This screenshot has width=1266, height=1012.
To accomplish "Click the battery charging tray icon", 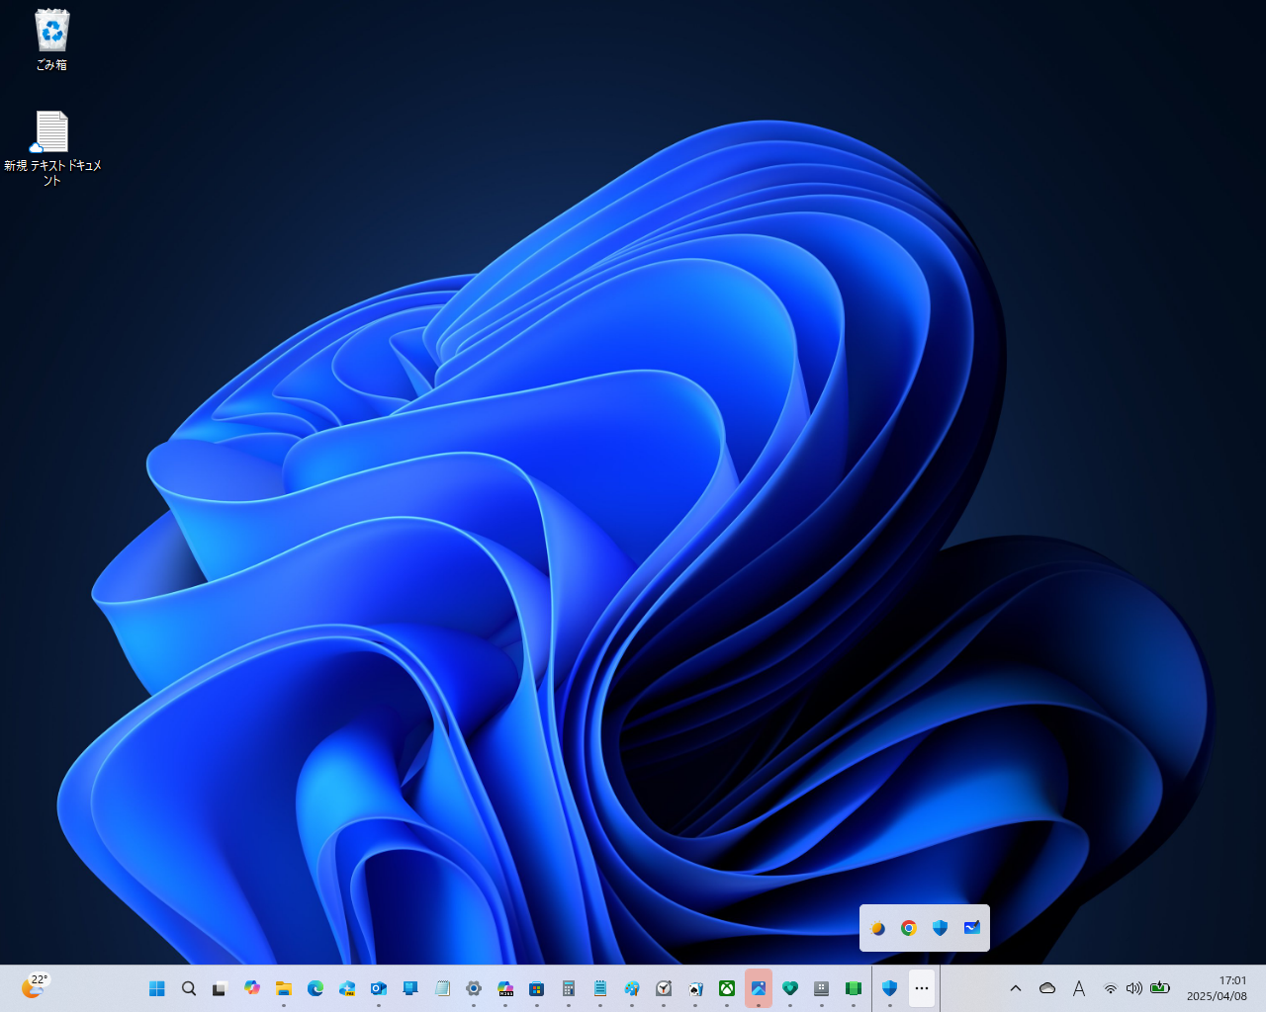I will [1160, 988].
